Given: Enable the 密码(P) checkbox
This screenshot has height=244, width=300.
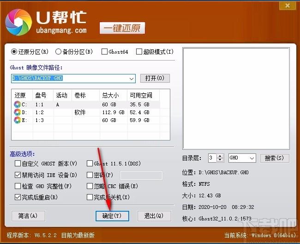Looking at the screenshot, I should 90,175.
